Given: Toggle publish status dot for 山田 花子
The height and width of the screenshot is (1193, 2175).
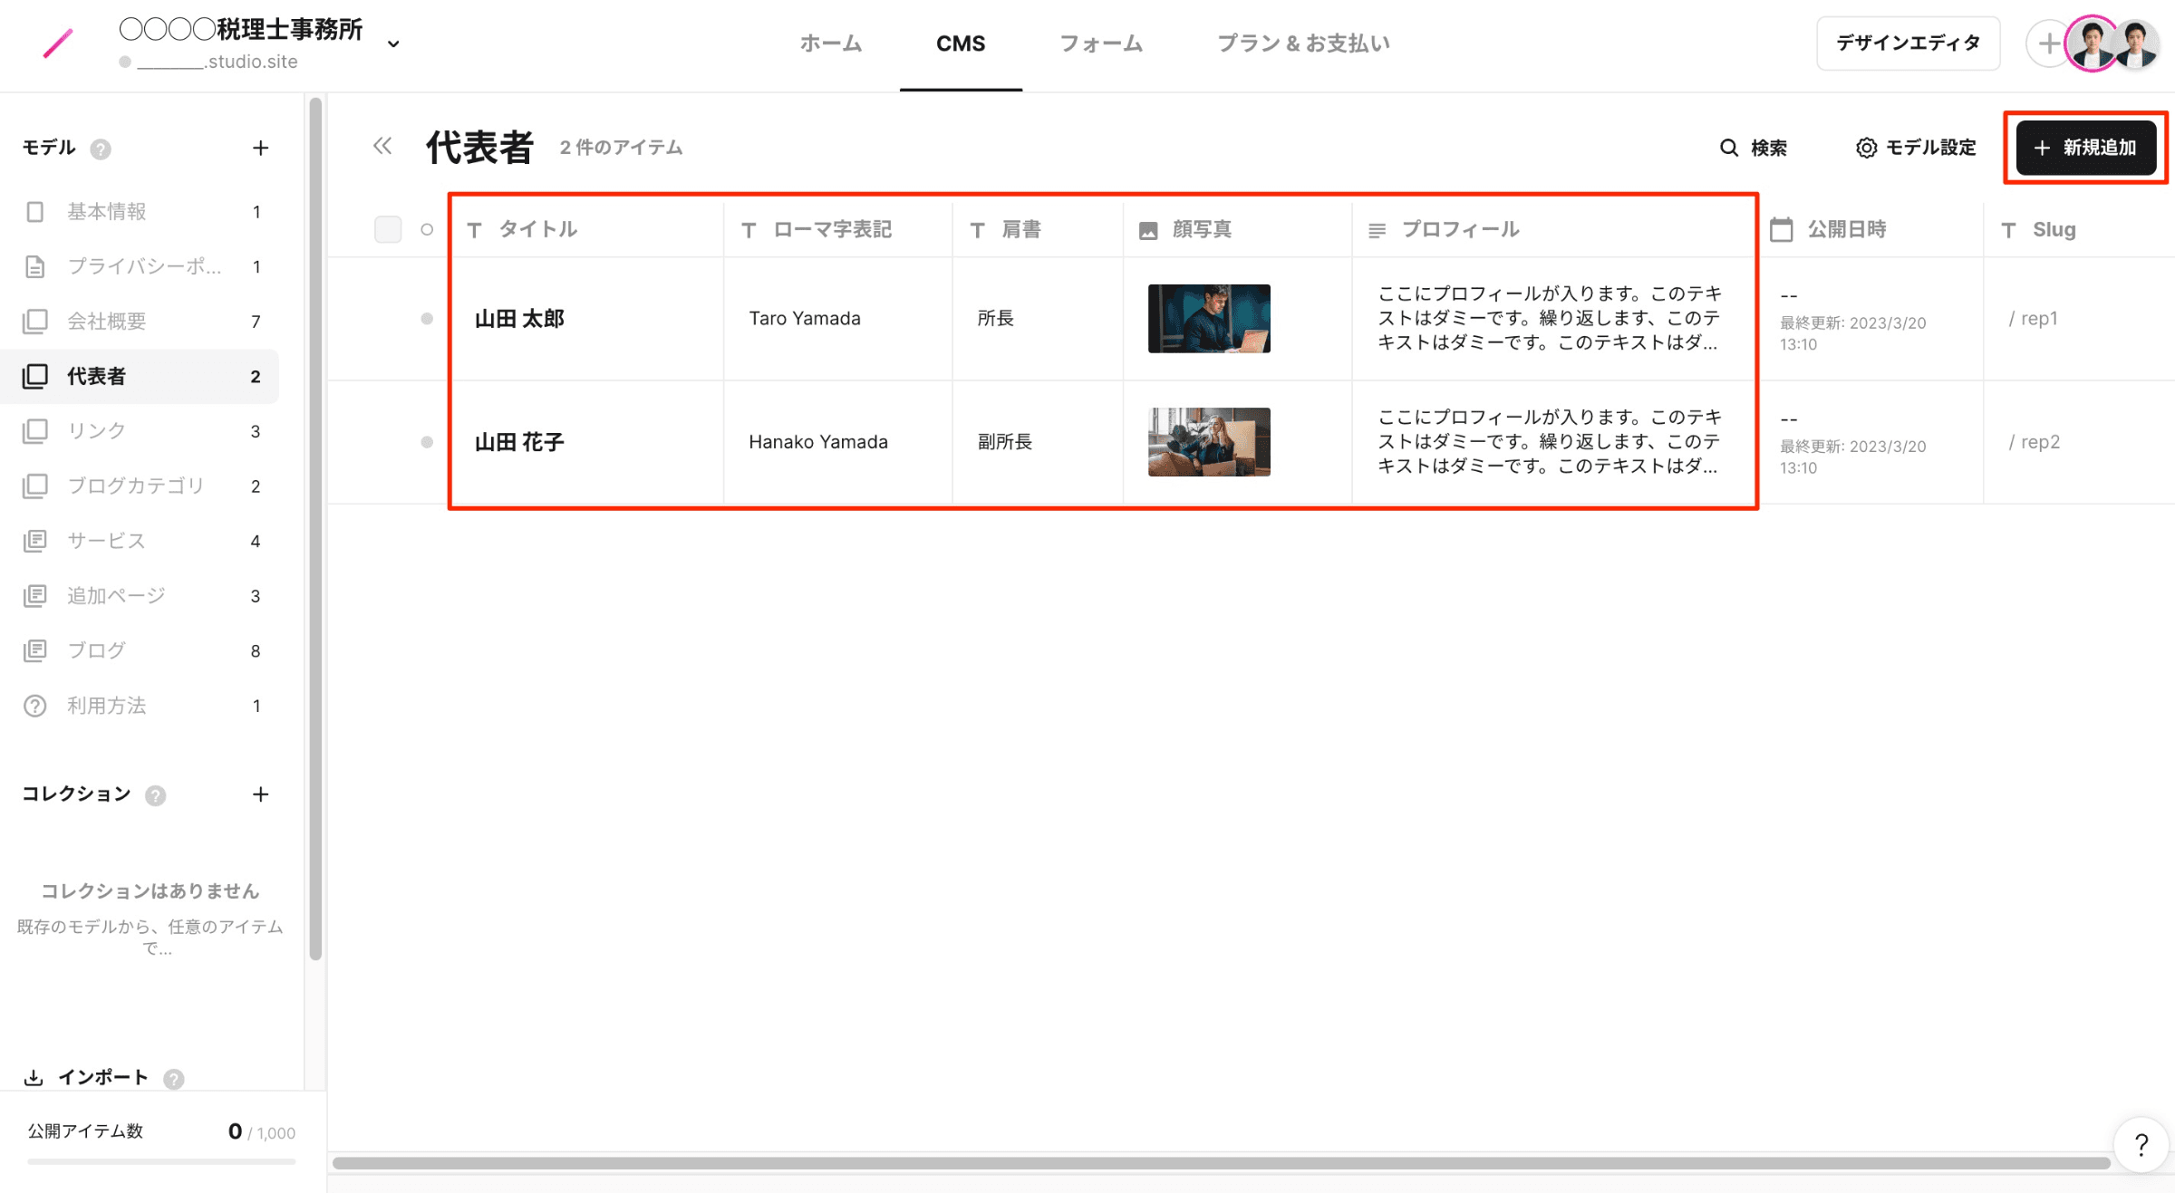Looking at the screenshot, I should (x=427, y=442).
